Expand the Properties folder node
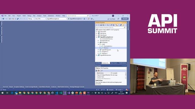The width and height of the screenshot is (195, 109). click(x=98, y=42)
